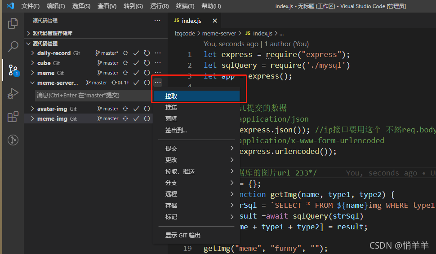Screen dimensions: 436x254
Task: Open the 更改 submenu
Action: point(196,160)
